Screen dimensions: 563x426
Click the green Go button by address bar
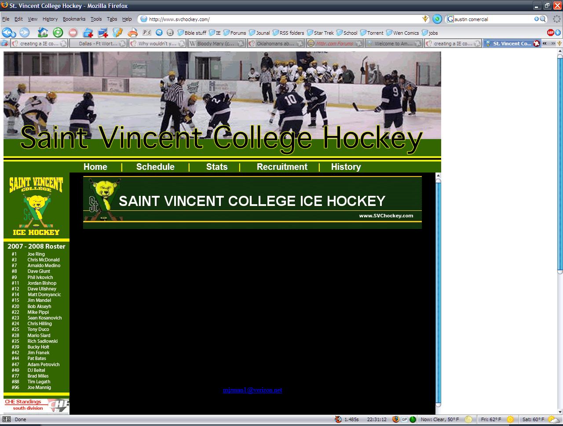pyautogui.click(x=437, y=19)
